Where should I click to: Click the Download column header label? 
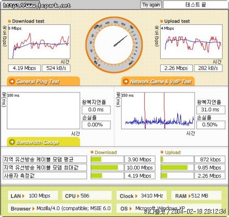tap(106, 152)
